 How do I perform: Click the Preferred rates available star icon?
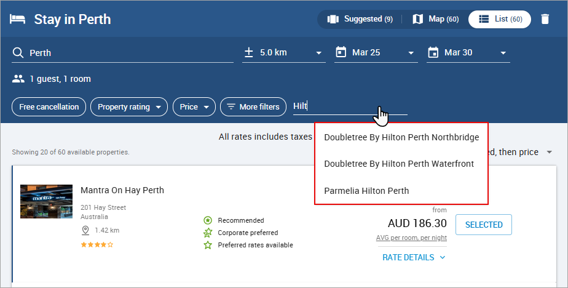208,245
